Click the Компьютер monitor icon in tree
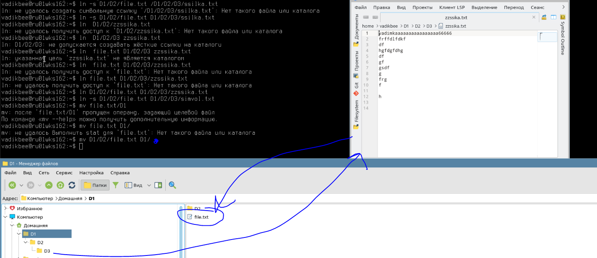This screenshot has height=258, width=597. [12, 217]
